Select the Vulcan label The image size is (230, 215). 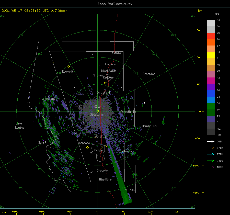coord(130,190)
